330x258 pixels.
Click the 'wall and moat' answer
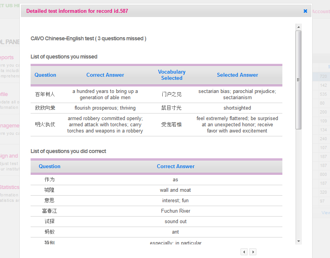[175, 190]
